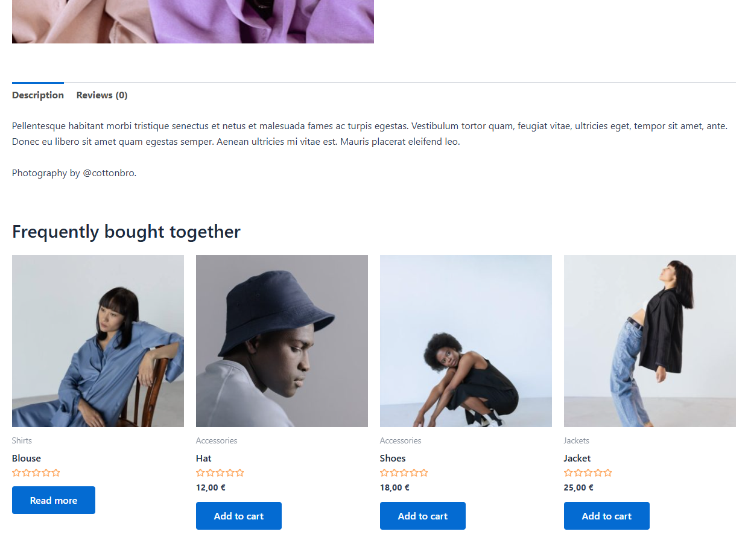
Task: Open the Shirts category under Blouse
Action: tap(22, 440)
